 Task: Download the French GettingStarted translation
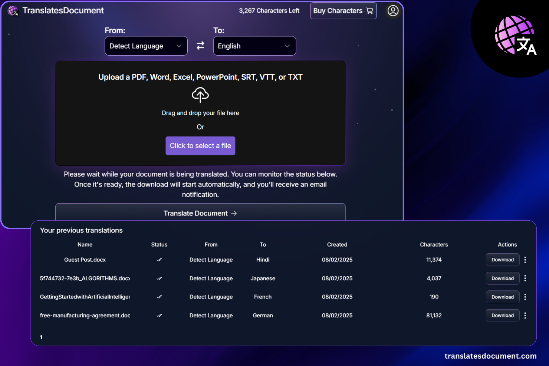pos(503,297)
